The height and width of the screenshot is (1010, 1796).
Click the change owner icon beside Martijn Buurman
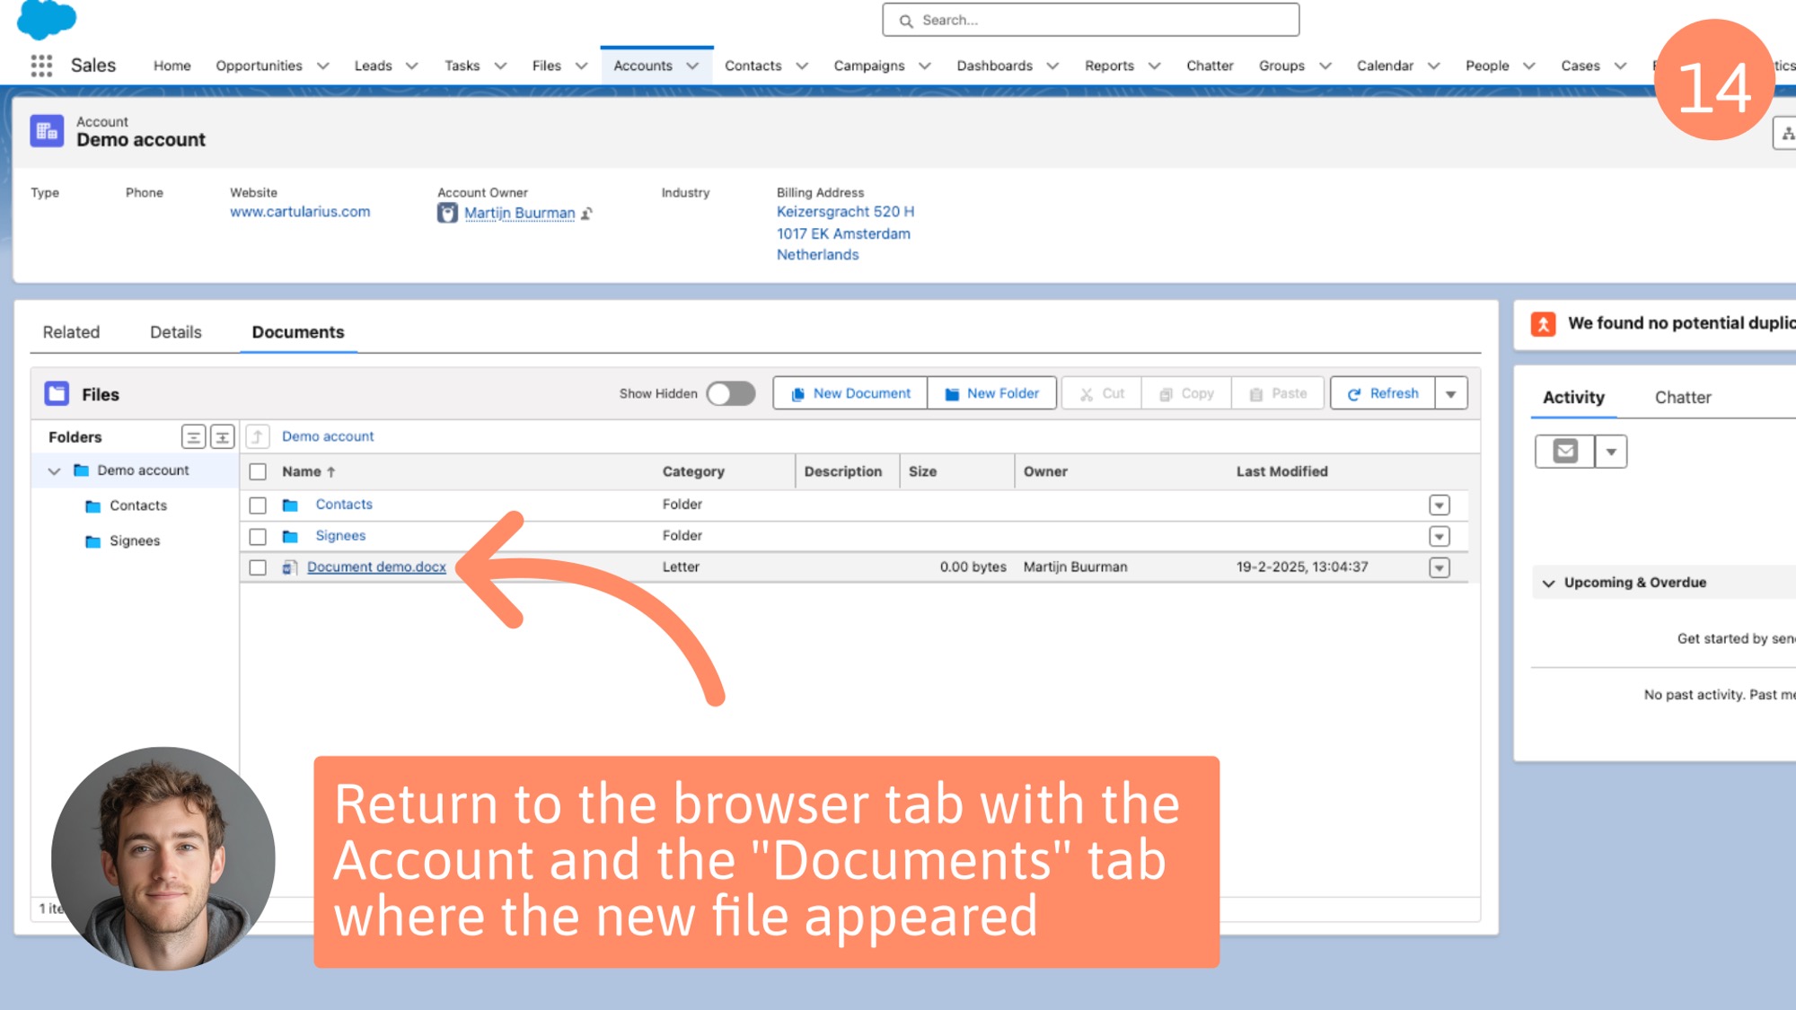tap(586, 214)
